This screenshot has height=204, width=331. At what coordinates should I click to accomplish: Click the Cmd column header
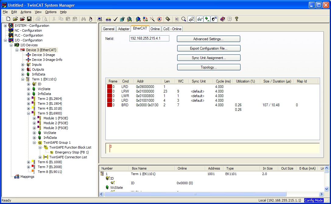point(127,81)
